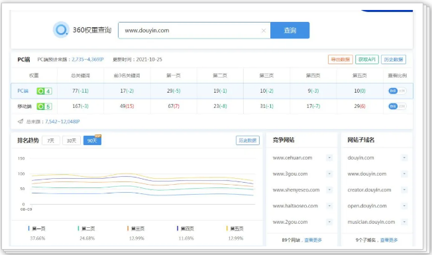
Task: Expand dropdown next to www.3gou.com
Action: 329,174
